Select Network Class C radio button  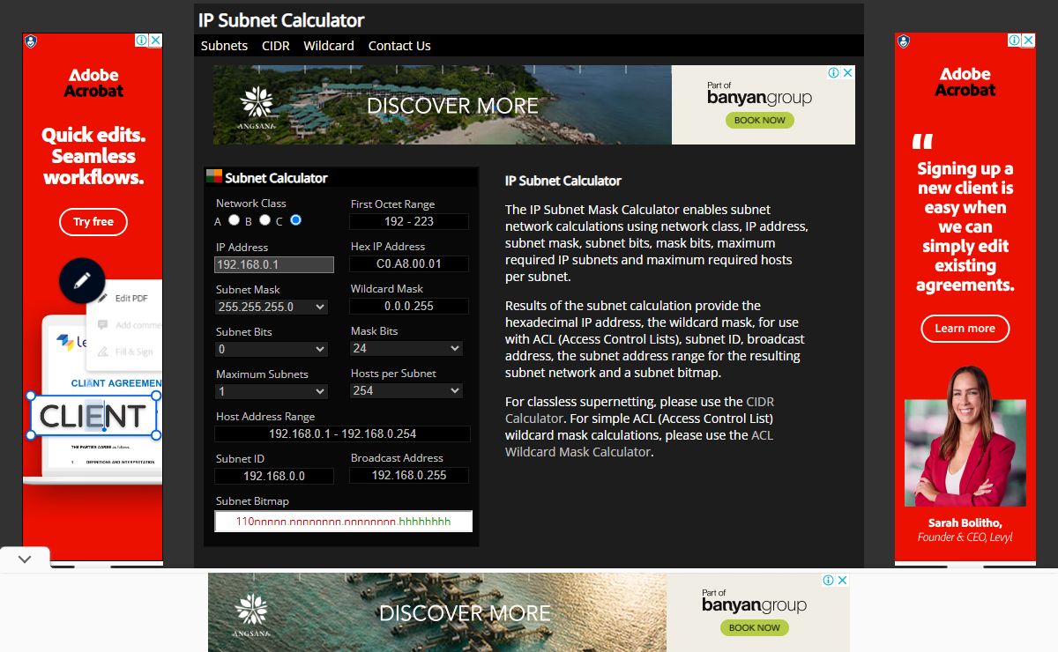pyautogui.click(x=295, y=220)
